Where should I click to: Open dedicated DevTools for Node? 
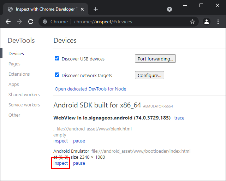90,89
